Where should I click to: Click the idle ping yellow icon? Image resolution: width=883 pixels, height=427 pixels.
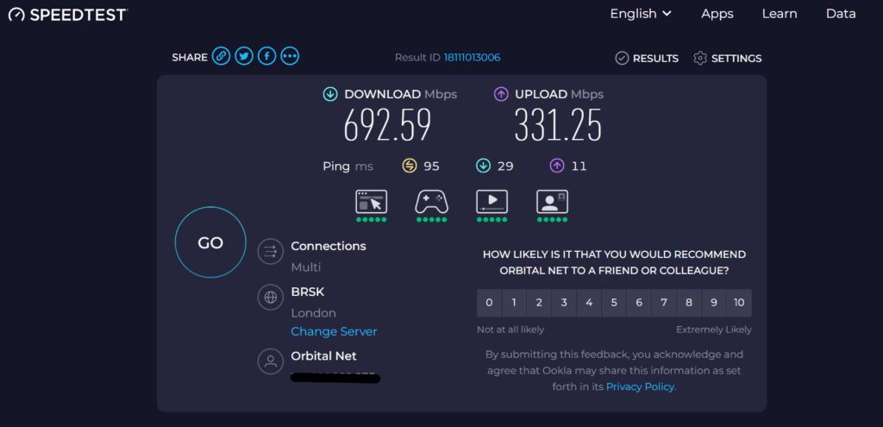coord(409,166)
